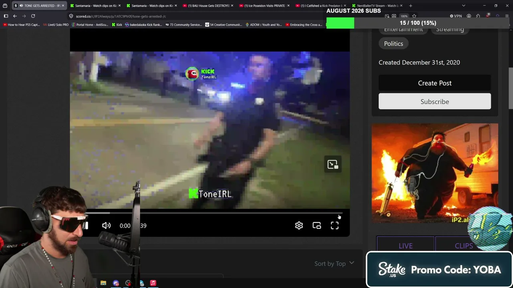The height and width of the screenshot is (288, 513).
Task: Open the Embracing the Cross bookmark
Action: pos(303,25)
